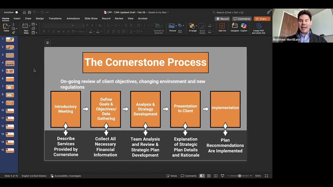Click the Comments button at top right

[242, 19]
